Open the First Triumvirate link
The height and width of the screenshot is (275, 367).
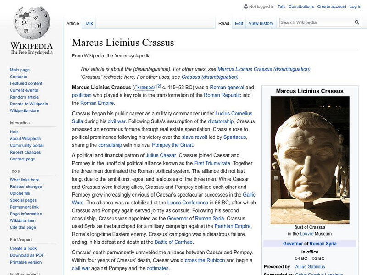(x=212, y=163)
